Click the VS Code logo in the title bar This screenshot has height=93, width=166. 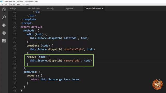(1, 2)
